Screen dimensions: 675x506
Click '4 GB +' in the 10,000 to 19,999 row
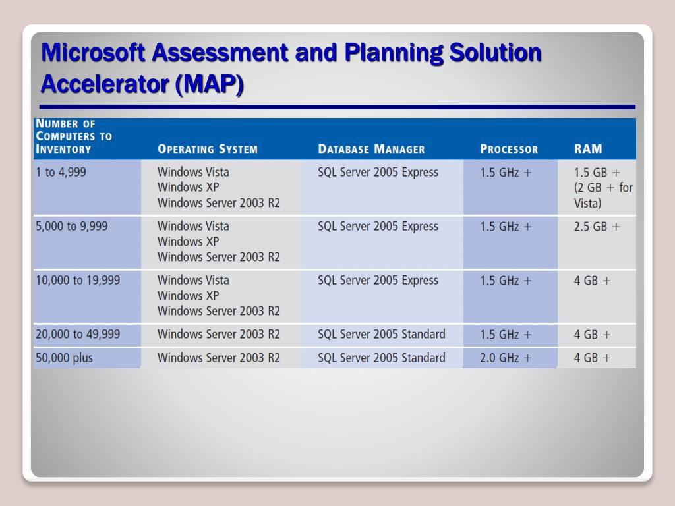pos(593,281)
